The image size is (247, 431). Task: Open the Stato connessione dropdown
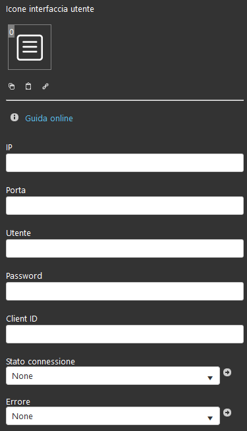coord(113,376)
